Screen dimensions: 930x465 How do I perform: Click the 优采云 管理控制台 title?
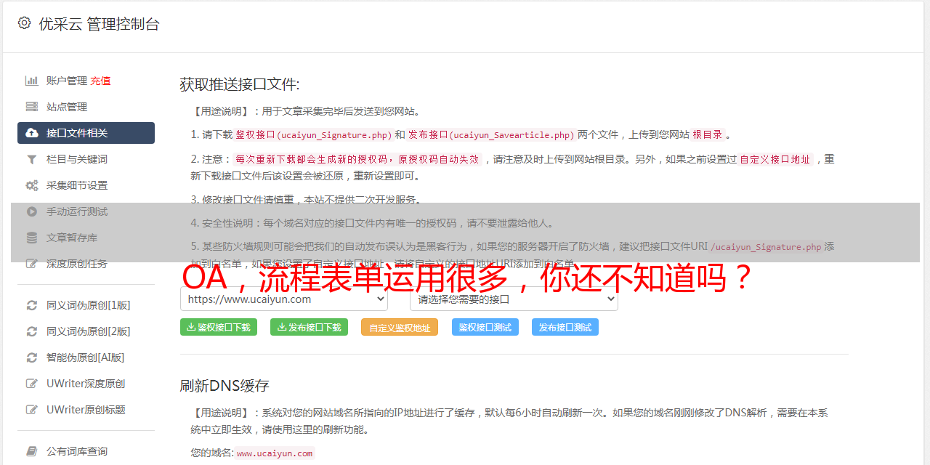click(99, 24)
